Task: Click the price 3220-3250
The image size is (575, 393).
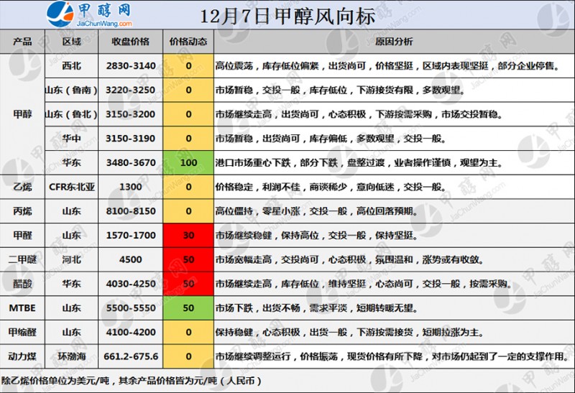Action: pyautogui.click(x=131, y=91)
